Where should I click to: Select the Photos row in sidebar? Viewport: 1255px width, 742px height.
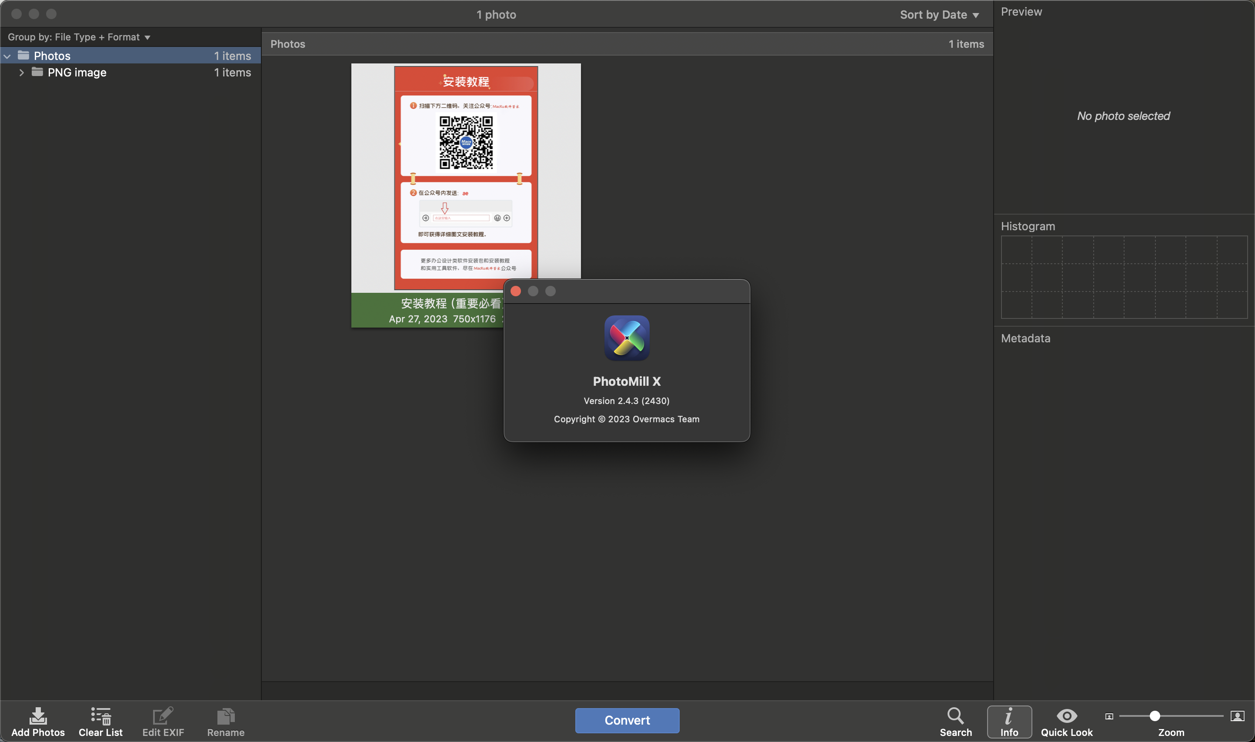pos(130,56)
